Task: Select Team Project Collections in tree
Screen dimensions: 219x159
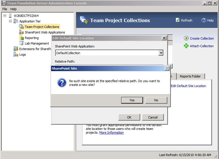Action: tap(42, 27)
